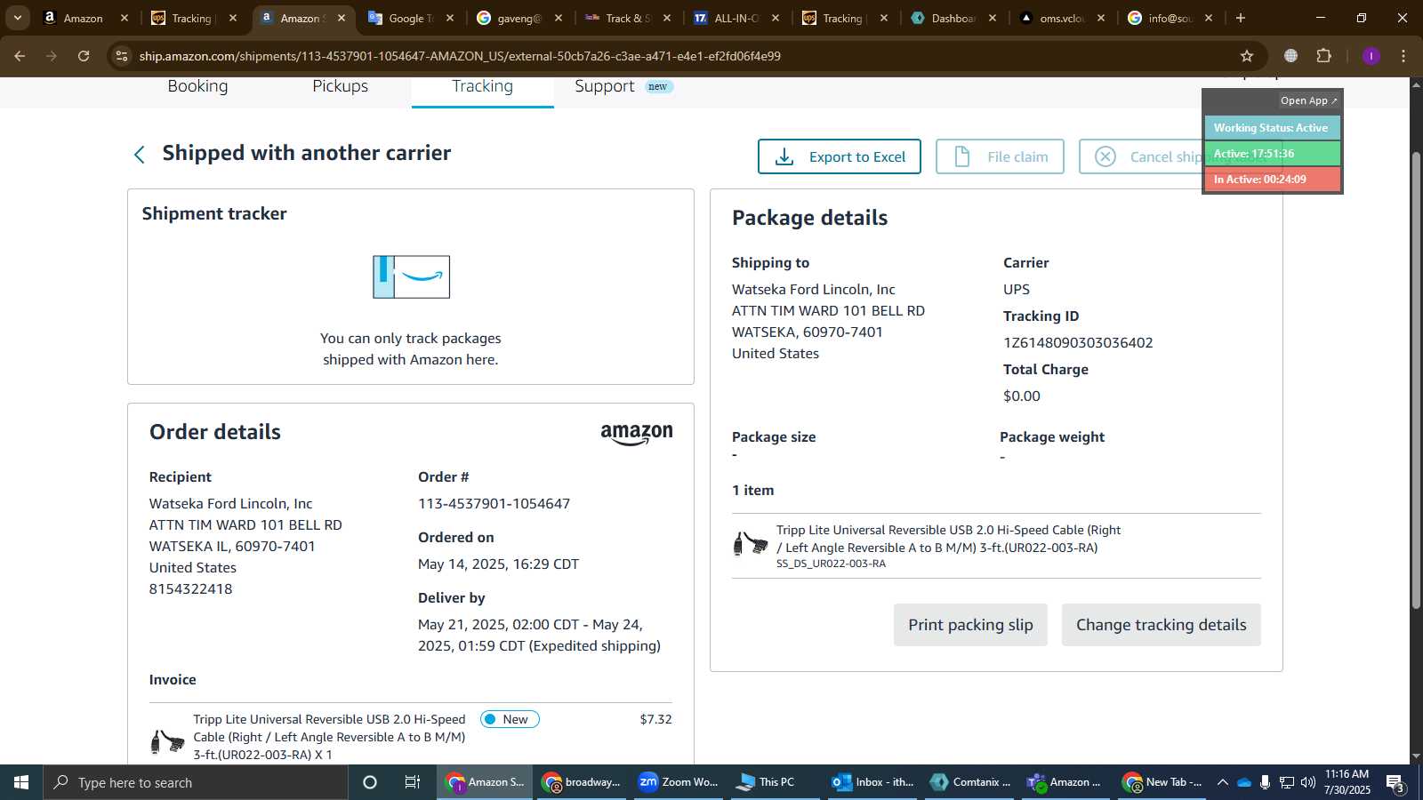Click the page vertical scrollbar
The image size is (1423, 800).
(1416, 380)
